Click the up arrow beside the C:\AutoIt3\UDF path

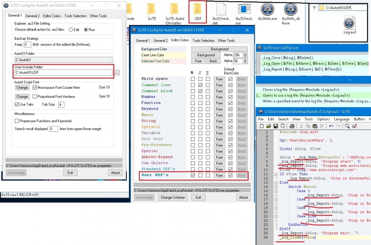click(314, 7)
